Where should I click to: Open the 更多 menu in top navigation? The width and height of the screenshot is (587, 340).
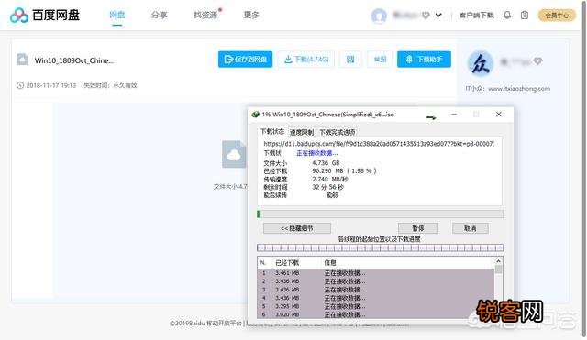click(x=251, y=15)
